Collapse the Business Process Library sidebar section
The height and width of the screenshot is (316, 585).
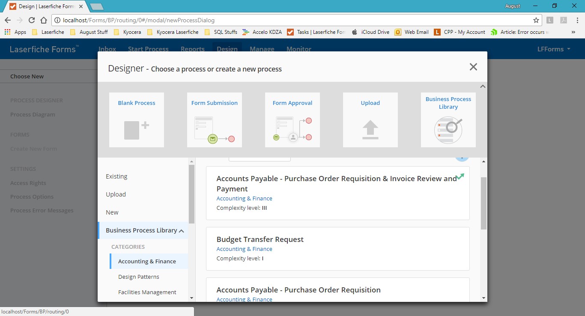tap(182, 231)
